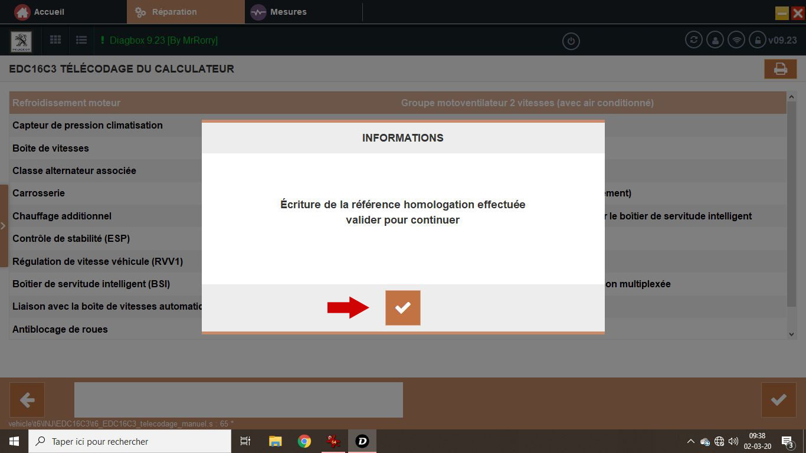Open the Accueil home tab
806x453 pixels.
40,12
